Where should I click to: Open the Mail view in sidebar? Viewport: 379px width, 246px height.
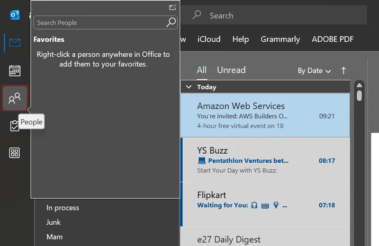(x=15, y=43)
